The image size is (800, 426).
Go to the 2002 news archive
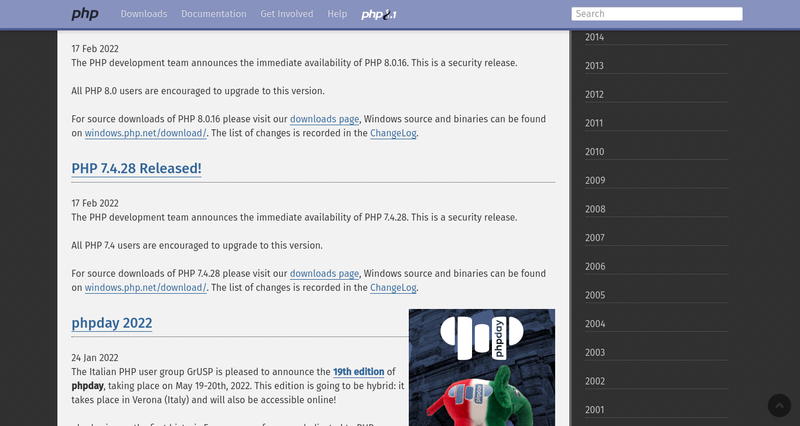(x=657, y=382)
